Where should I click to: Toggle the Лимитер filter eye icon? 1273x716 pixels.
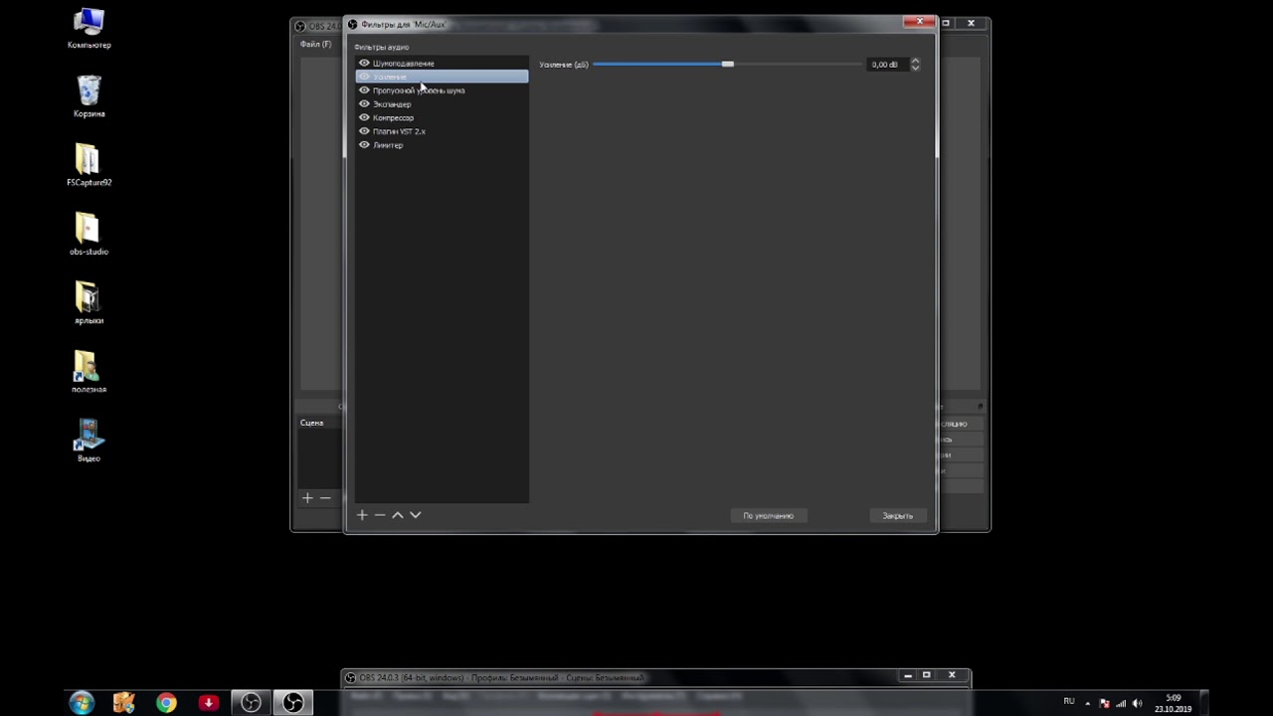pos(364,145)
